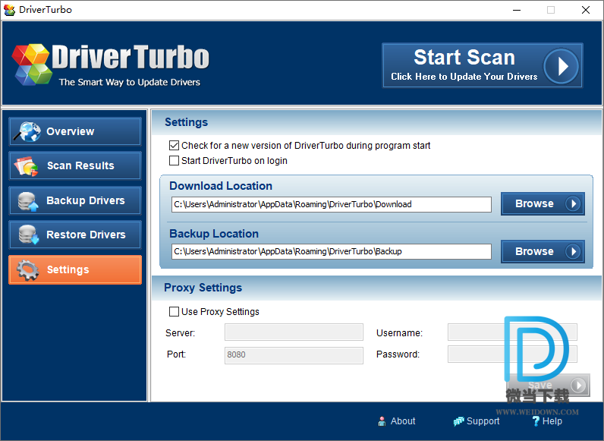
Task: Browse for the Backup Location
Action: click(543, 251)
